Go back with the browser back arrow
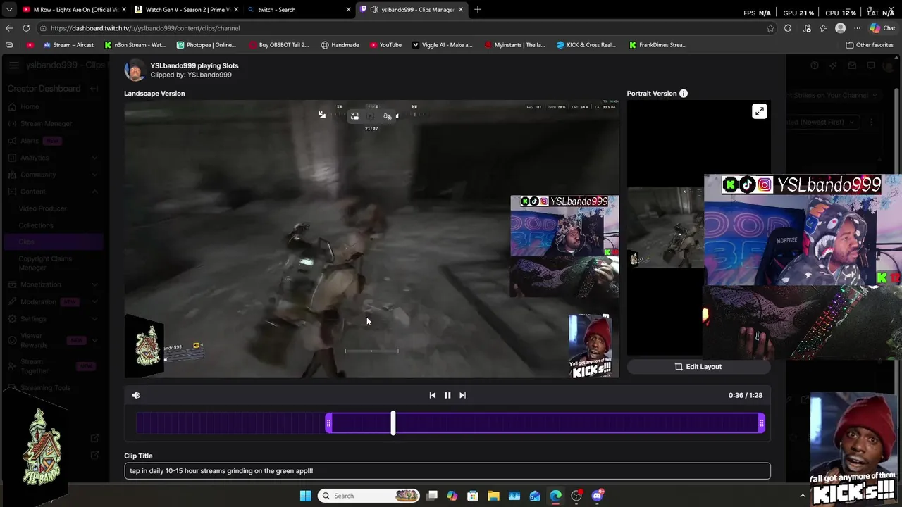The width and height of the screenshot is (902, 507). click(8, 28)
